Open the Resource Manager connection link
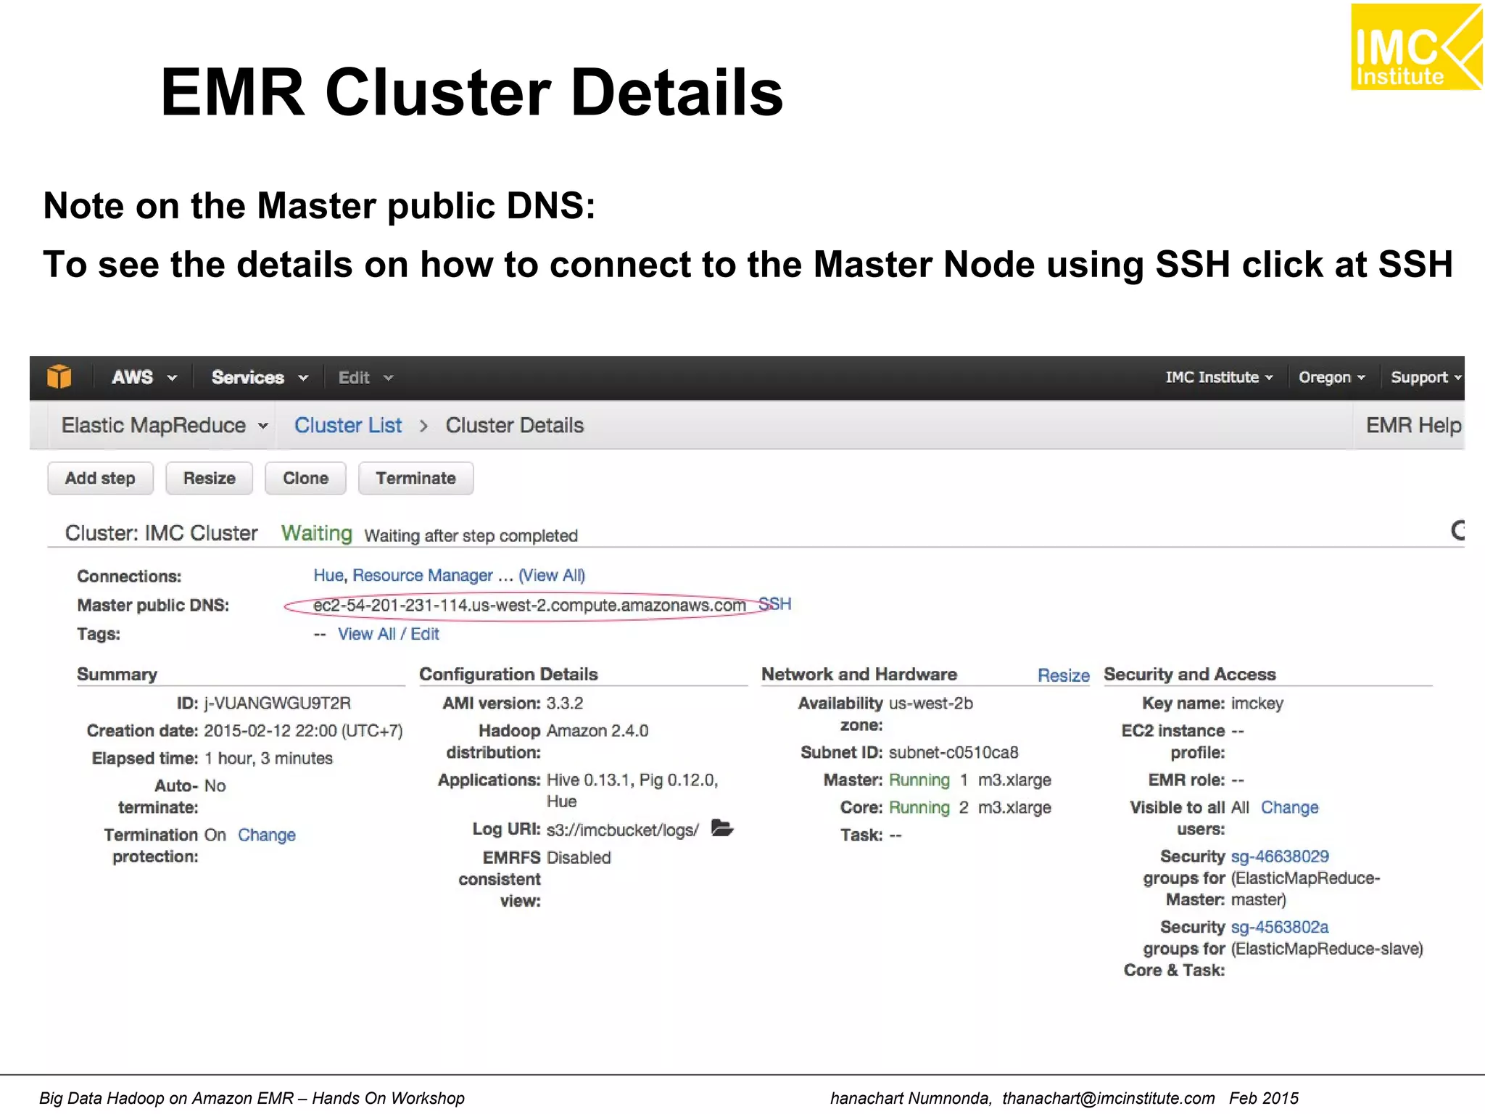The height and width of the screenshot is (1114, 1485). (x=422, y=575)
